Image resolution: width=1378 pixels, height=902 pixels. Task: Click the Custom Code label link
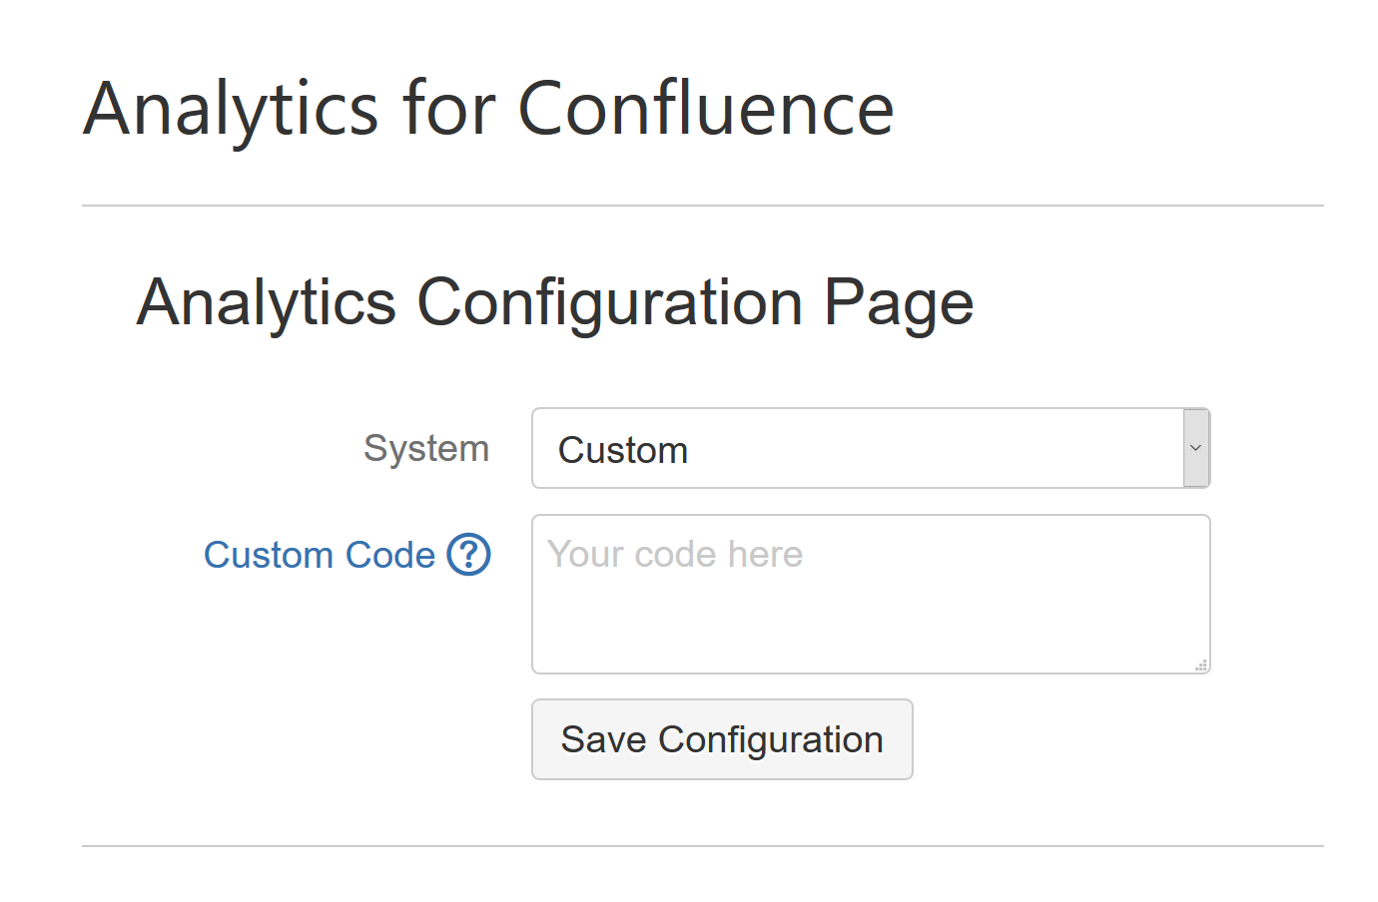coord(320,555)
